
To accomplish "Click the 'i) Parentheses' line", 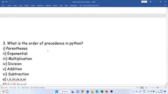I will coord(15,49).
